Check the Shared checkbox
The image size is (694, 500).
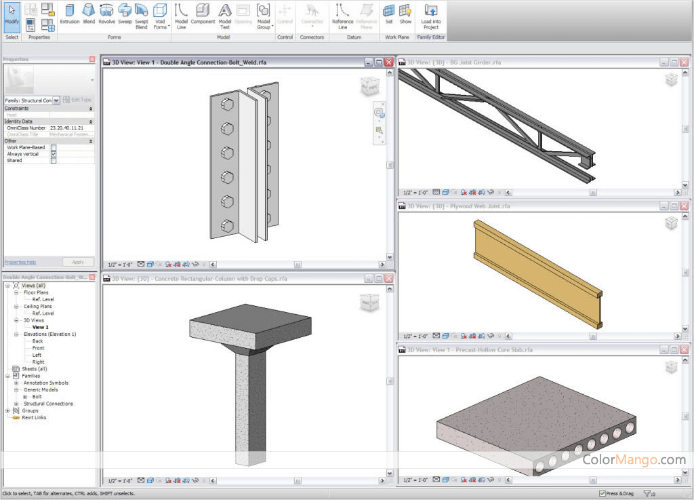54,161
